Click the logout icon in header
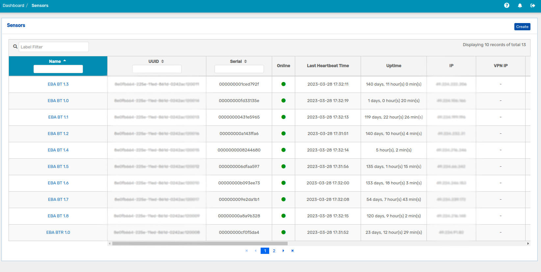 [533, 5]
